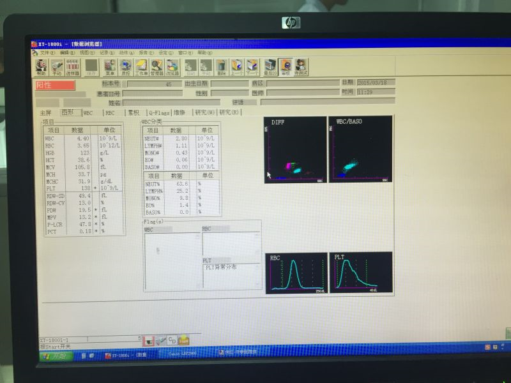
Task: Click the DIFF scattergram thumbnail
Action: (x=295, y=149)
